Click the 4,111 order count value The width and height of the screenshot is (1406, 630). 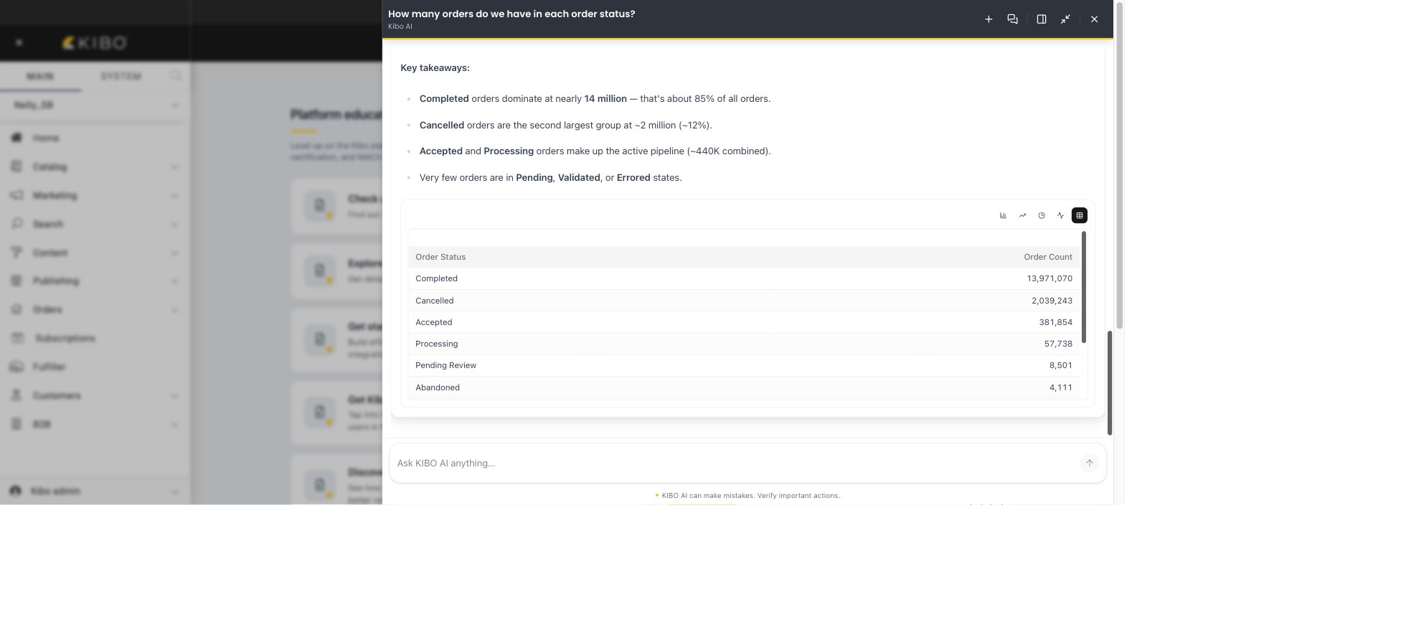click(1060, 387)
